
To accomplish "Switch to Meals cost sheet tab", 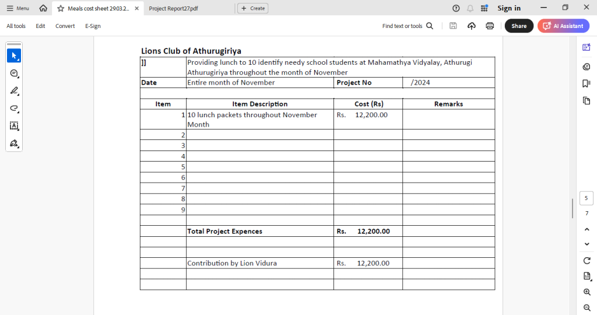I will [x=98, y=8].
